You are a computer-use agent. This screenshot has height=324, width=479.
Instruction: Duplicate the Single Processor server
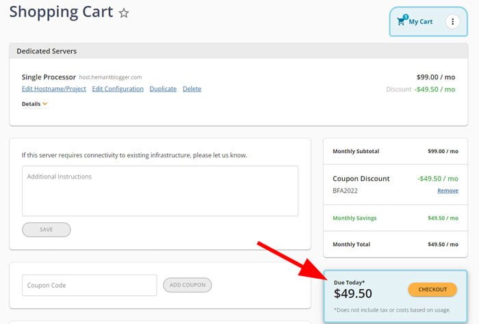click(163, 89)
